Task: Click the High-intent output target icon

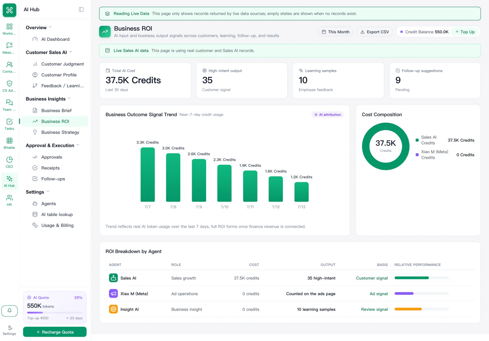Action: pos(204,71)
